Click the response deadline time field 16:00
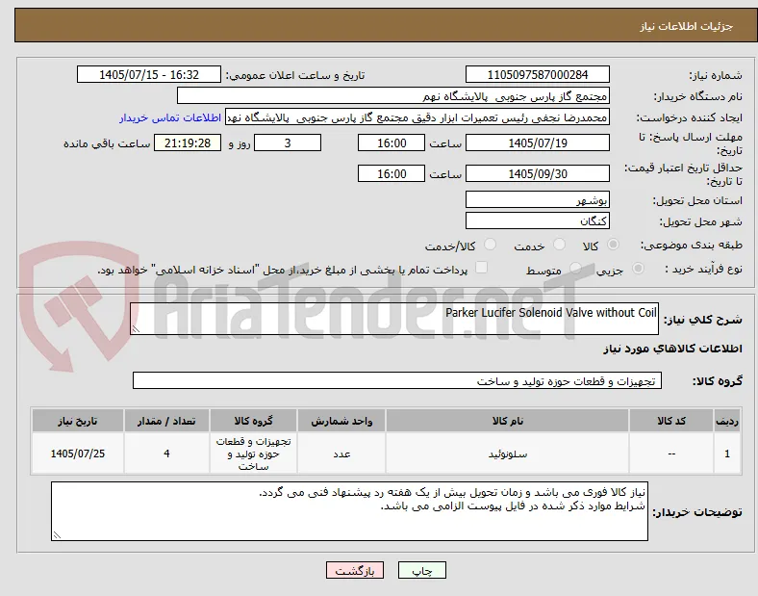 coord(392,143)
